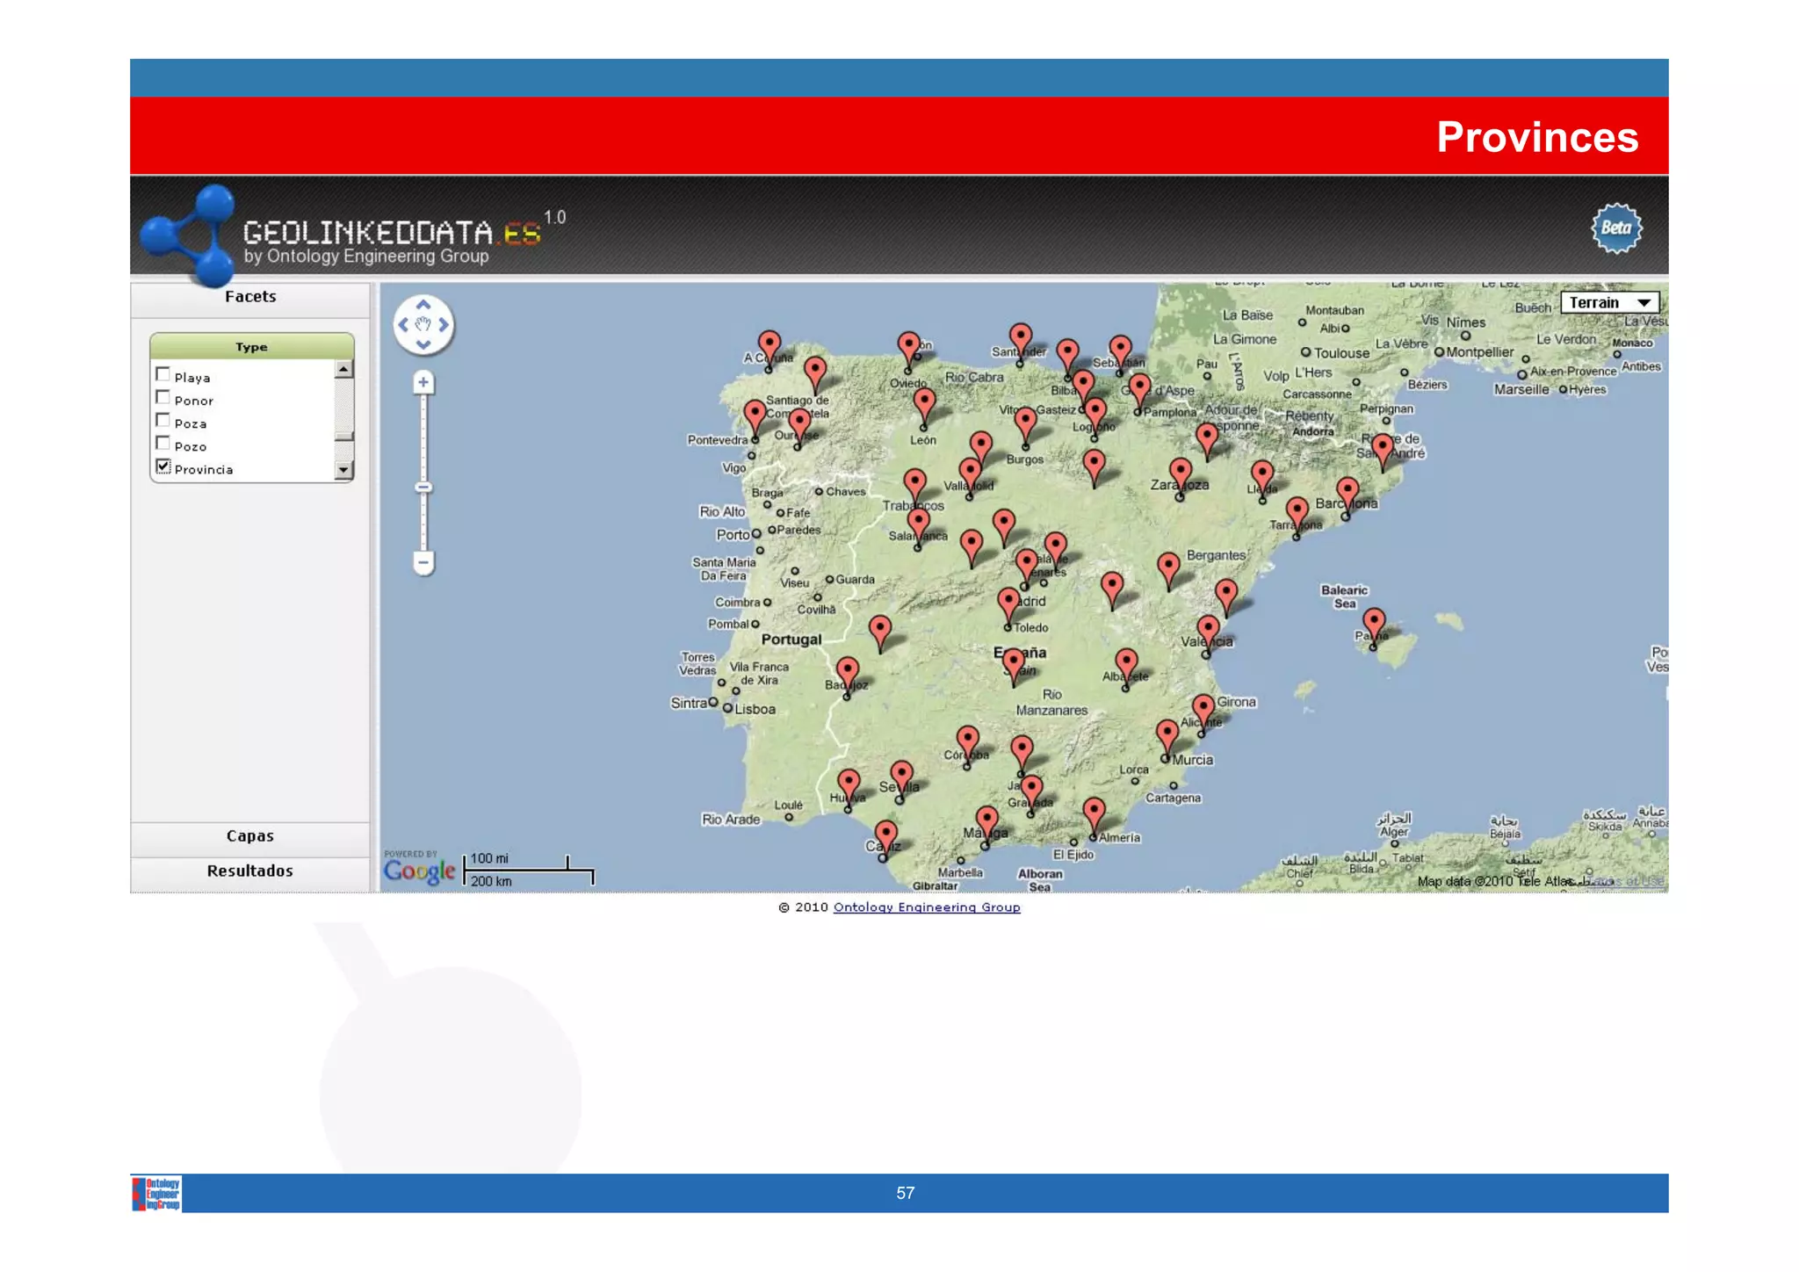1799x1272 pixels.
Task: Click the Beta badge icon
Action: 1616,228
